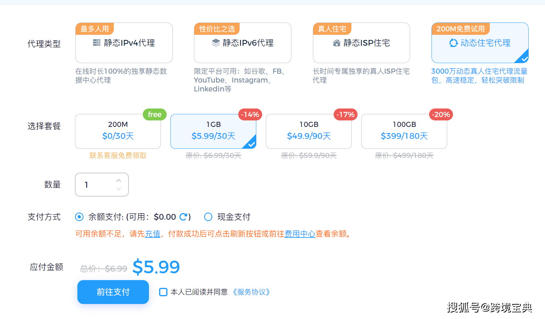
Task: Click the 性价比之选 orange tag
Action: point(217,29)
